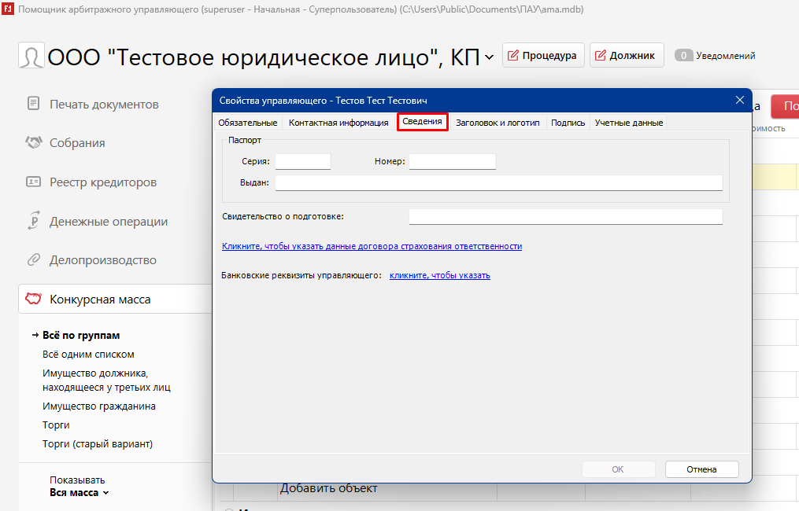799x511 pixels.
Task: Click the Делопроизводство paperclip icon
Action: 33,260
